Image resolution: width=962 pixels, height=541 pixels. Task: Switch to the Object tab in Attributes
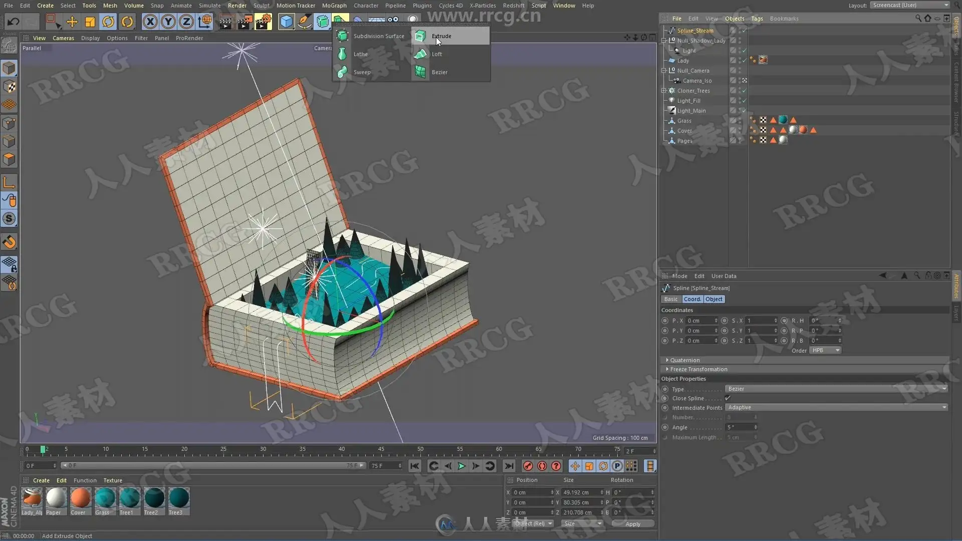pos(714,299)
